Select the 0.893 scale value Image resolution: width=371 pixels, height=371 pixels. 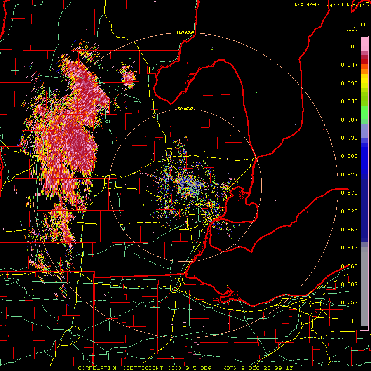tap(349, 83)
